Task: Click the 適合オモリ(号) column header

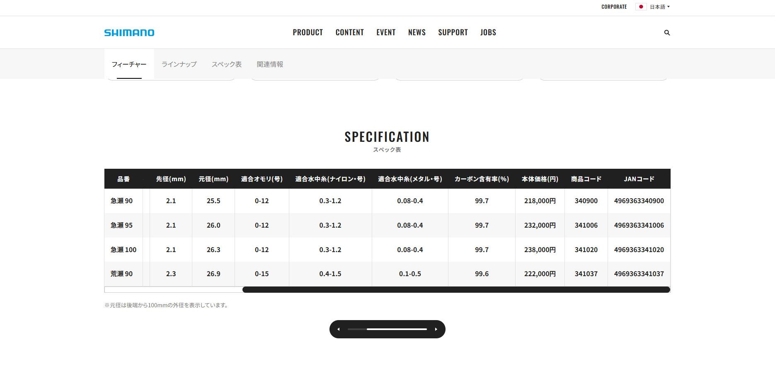Action: 262,179
